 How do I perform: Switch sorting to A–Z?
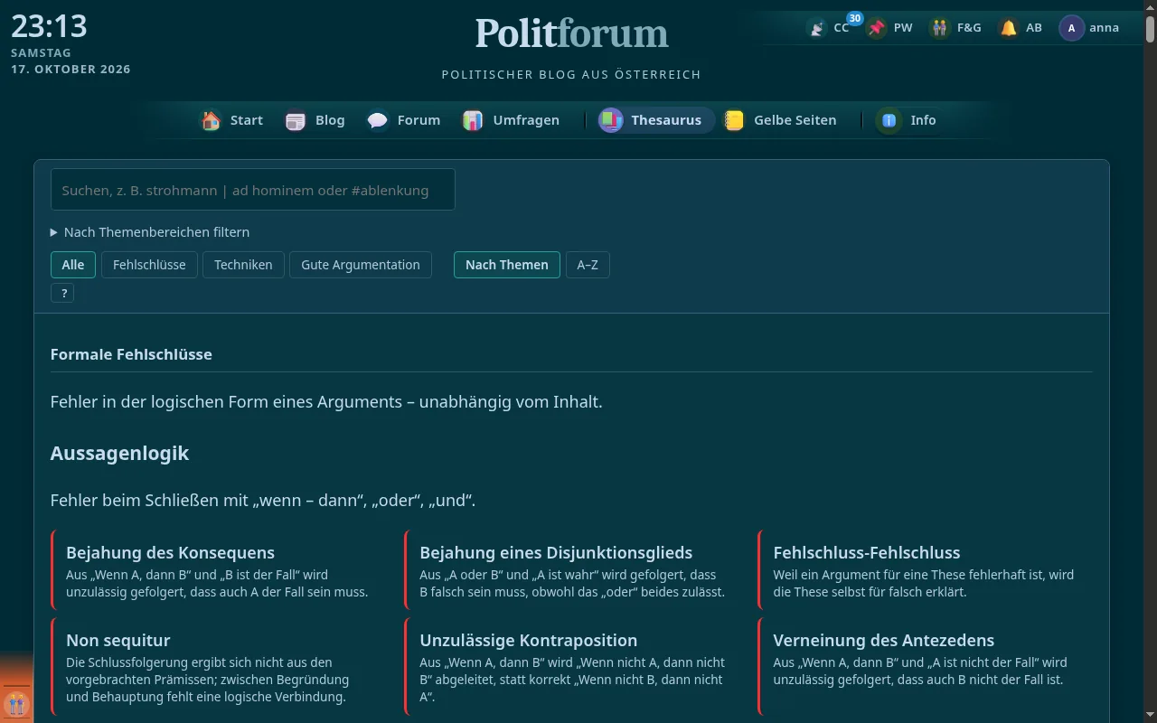pos(588,265)
